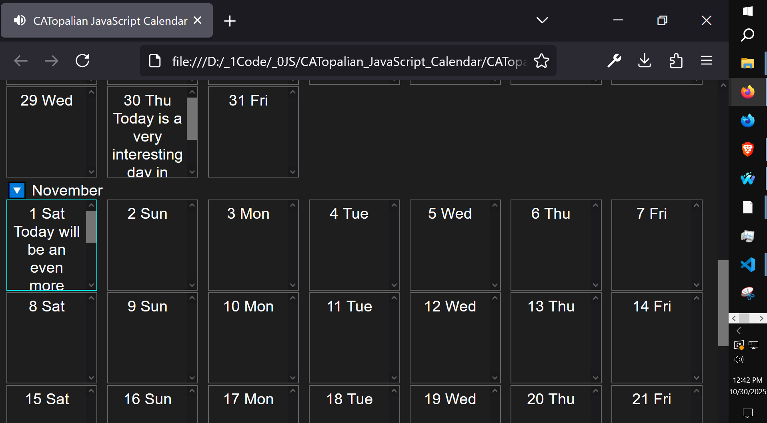Expand hidden system tray icons

739,331
